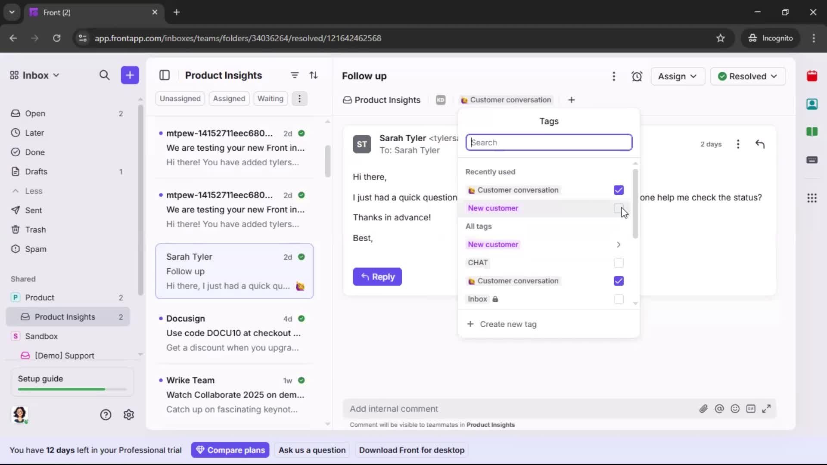Screen dimensions: 827x465
Task: Snooze the Follow up conversation
Action: (x=637, y=76)
